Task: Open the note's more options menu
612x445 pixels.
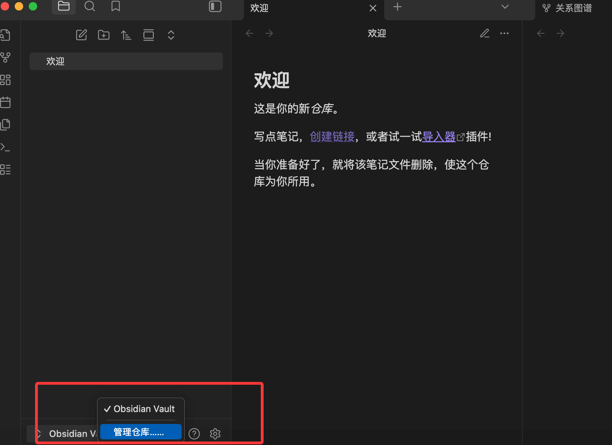Action: [x=504, y=33]
